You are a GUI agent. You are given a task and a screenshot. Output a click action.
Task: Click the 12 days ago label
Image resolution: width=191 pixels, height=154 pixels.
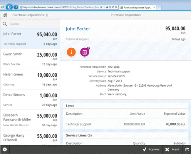[x=50, y=64]
